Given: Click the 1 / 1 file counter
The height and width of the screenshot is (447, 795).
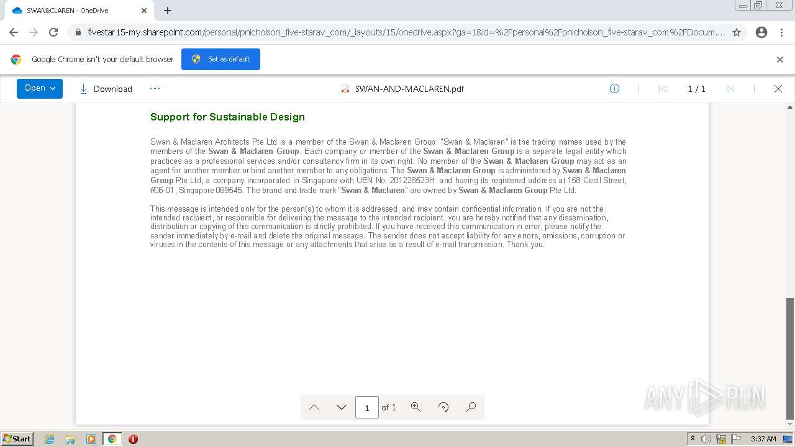Looking at the screenshot, I should pos(696,89).
